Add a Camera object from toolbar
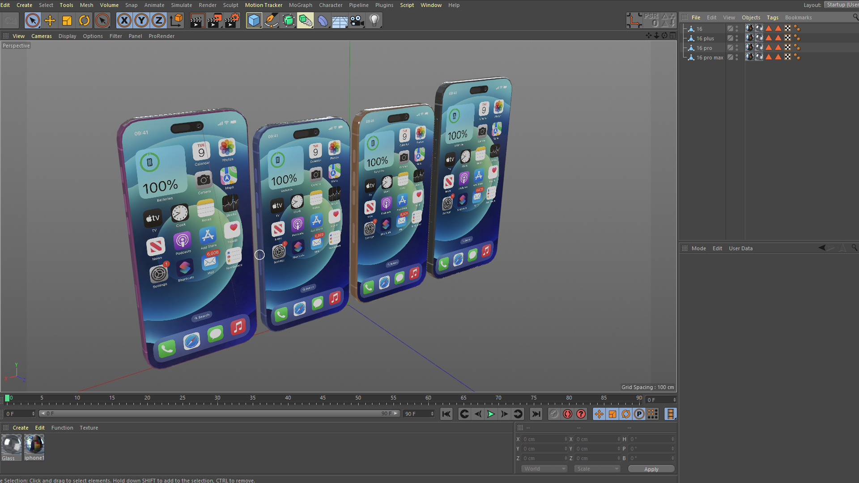Viewport: 859px width, 483px height. click(357, 21)
